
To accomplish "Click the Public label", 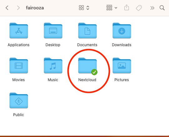I will click(18, 115).
